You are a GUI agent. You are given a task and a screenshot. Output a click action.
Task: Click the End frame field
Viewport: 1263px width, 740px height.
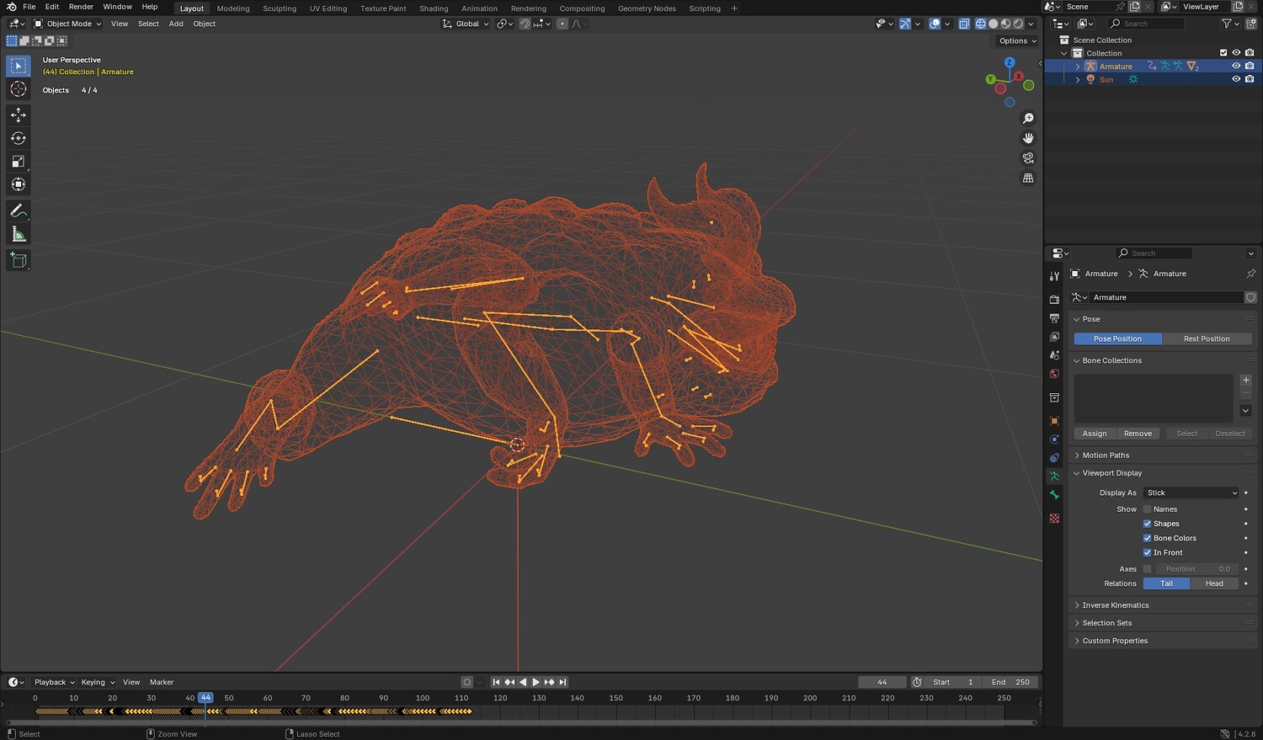coord(1010,682)
